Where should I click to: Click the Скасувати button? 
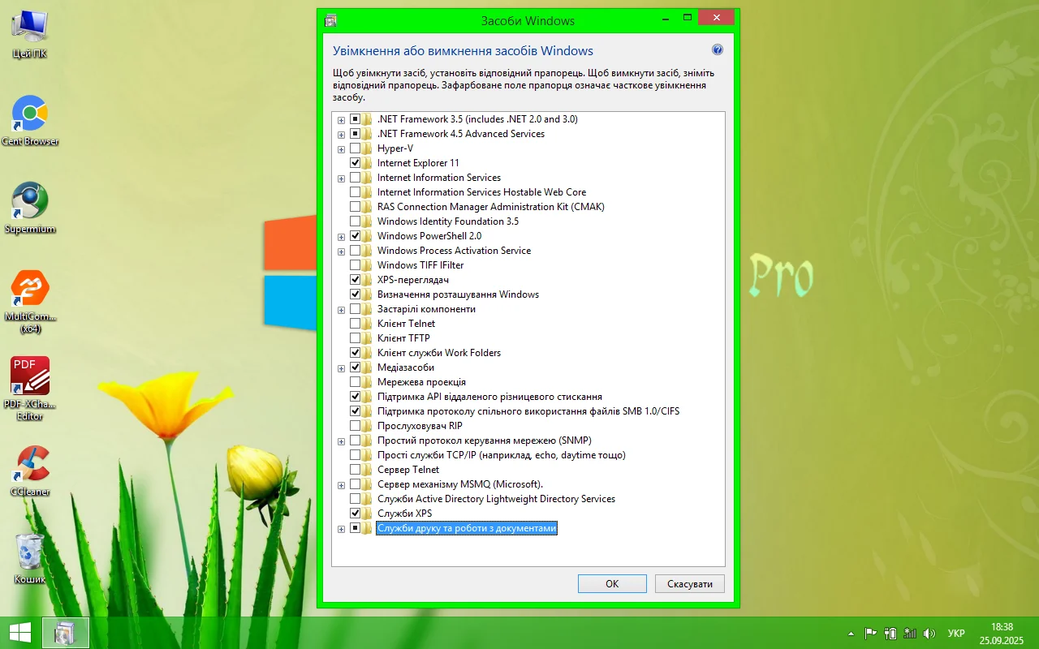click(x=690, y=584)
